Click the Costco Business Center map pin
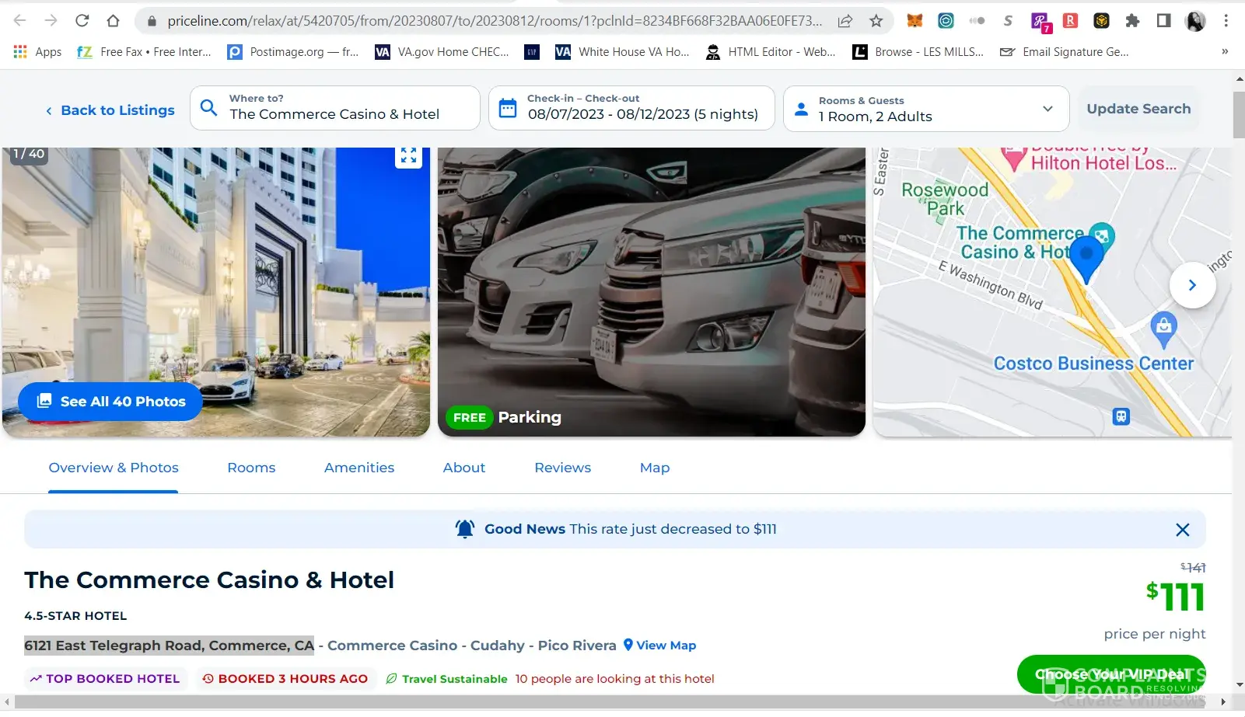 click(1163, 327)
